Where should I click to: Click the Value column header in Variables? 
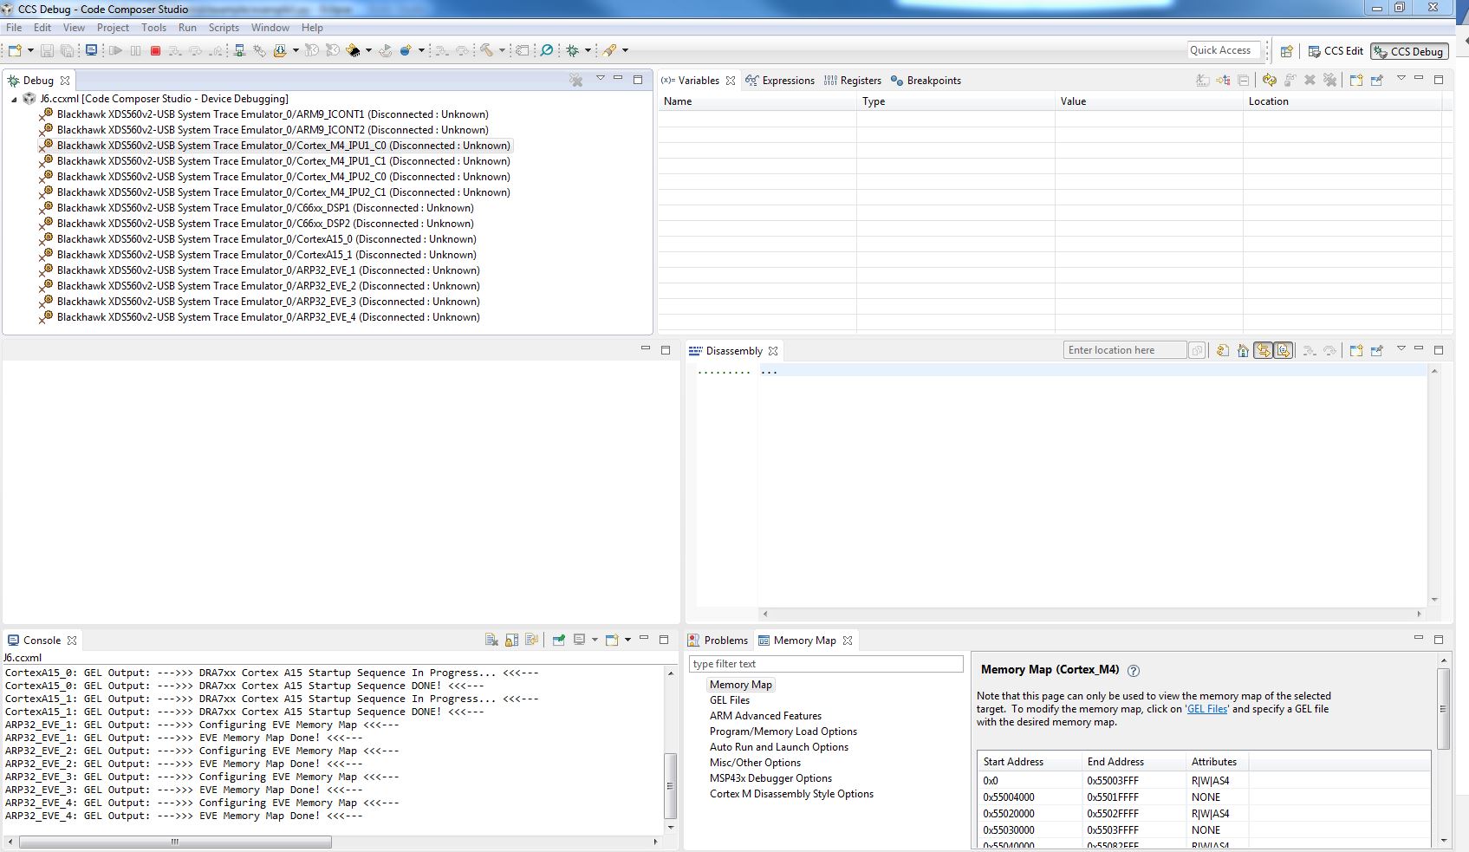coord(1149,101)
